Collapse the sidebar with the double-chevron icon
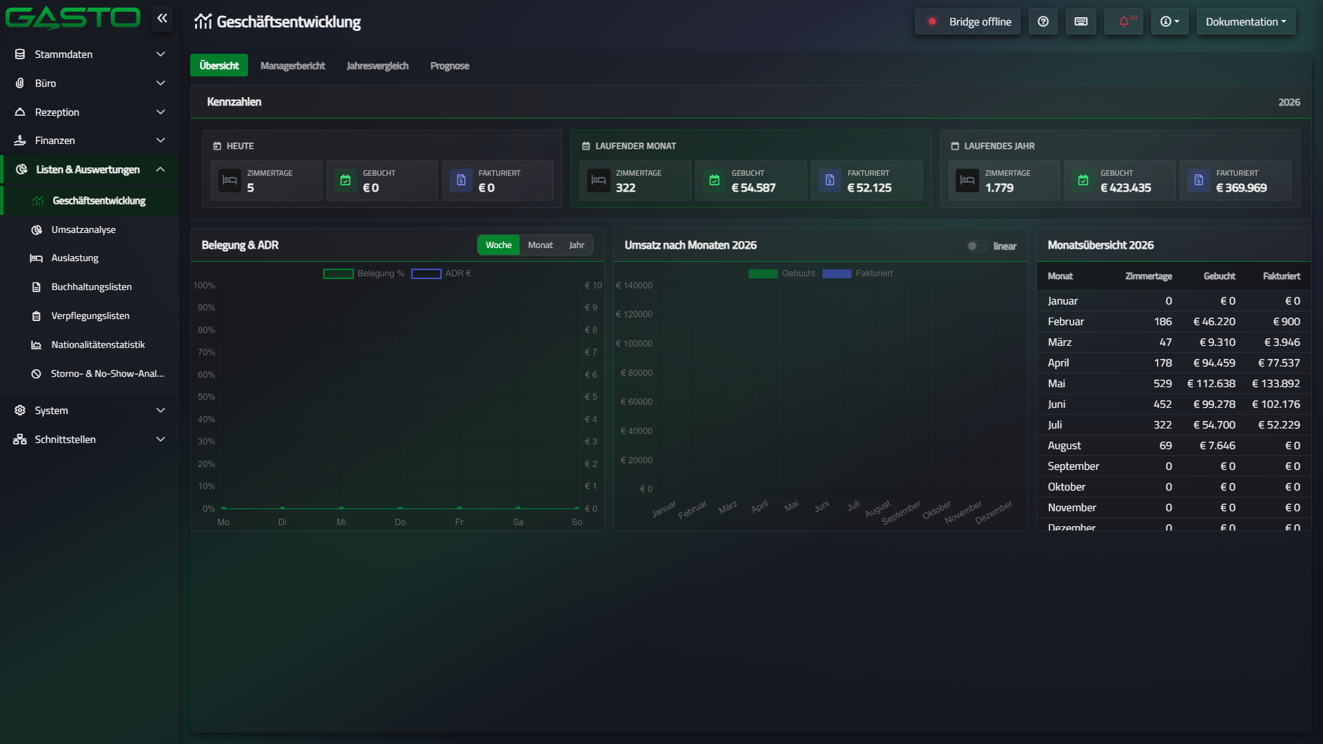Screen dimensions: 1323x744 (x=162, y=19)
